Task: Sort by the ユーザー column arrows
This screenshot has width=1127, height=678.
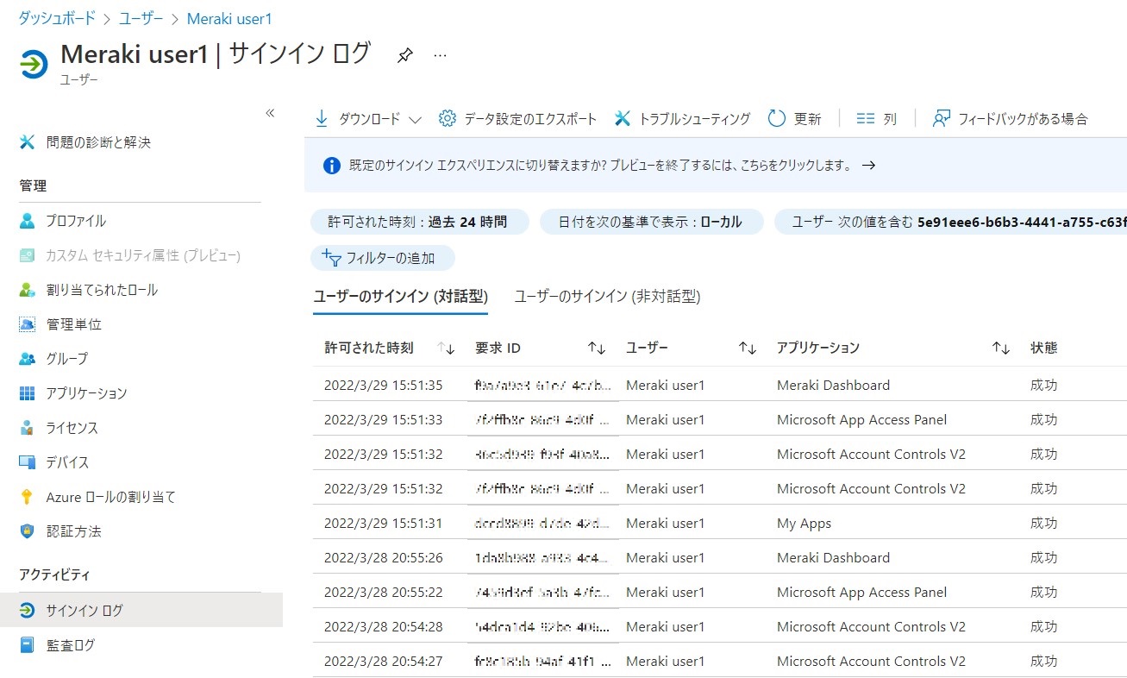Action: 748,348
